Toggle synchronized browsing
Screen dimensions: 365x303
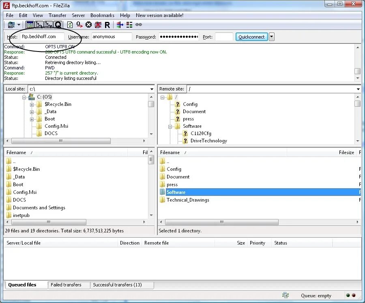139,25
